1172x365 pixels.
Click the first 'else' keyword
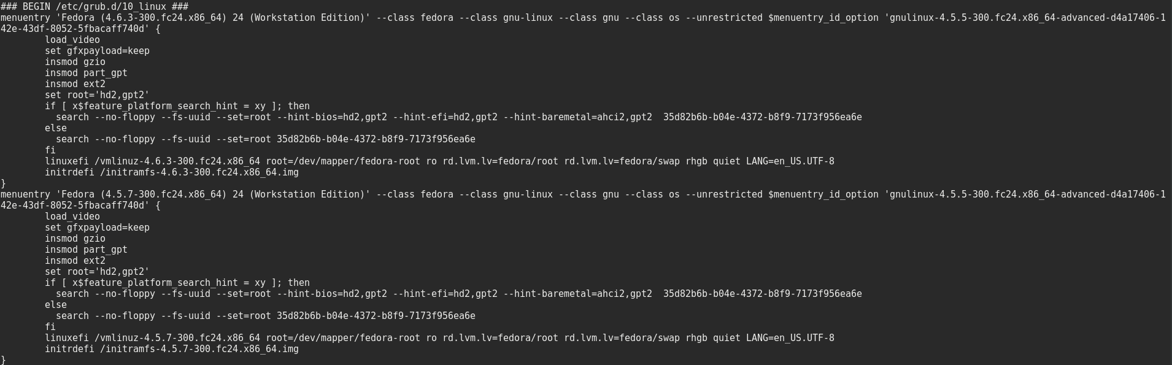pos(56,128)
